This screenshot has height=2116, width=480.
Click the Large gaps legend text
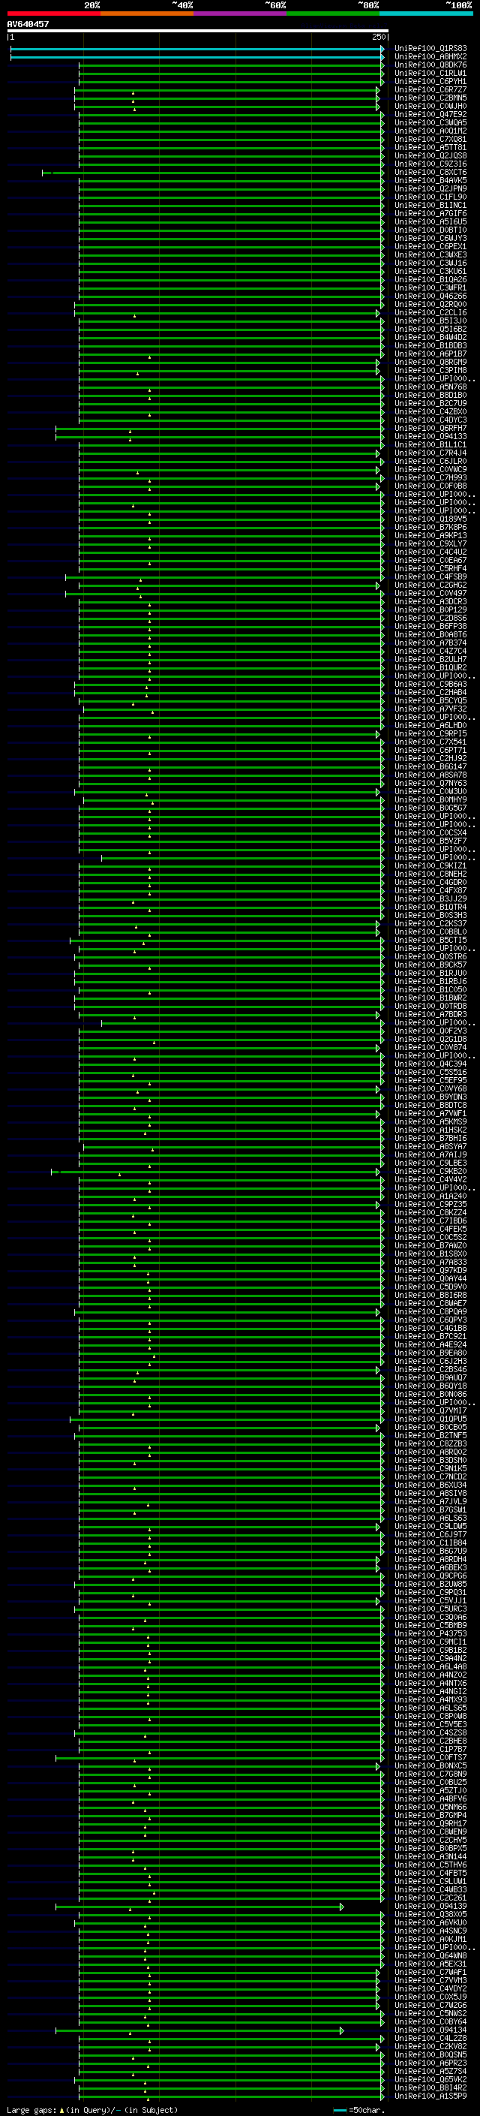(31, 2109)
